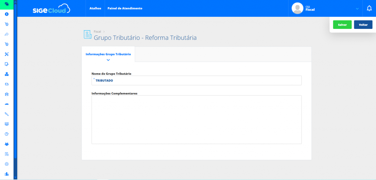Click the delivery truck sidebar icon

tap(7, 84)
